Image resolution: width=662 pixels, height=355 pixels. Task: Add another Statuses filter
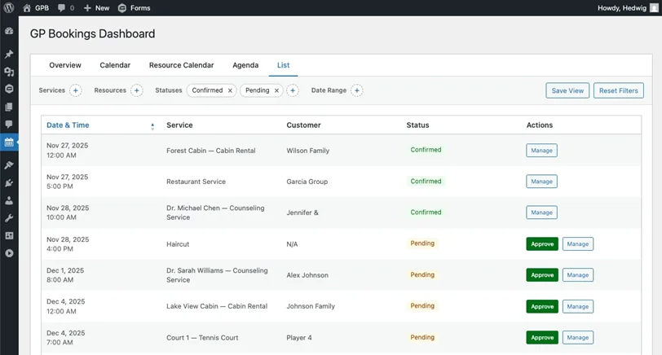(293, 90)
